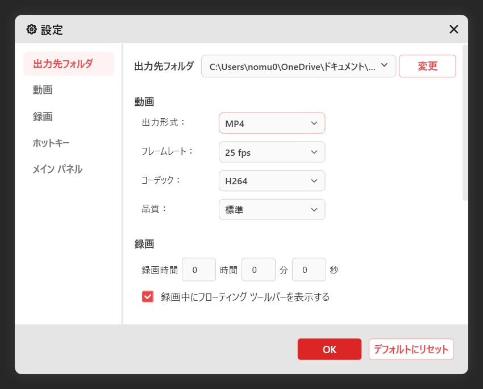Expand the output folder path dropdown
This screenshot has height=389, width=483.
pos(298,66)
